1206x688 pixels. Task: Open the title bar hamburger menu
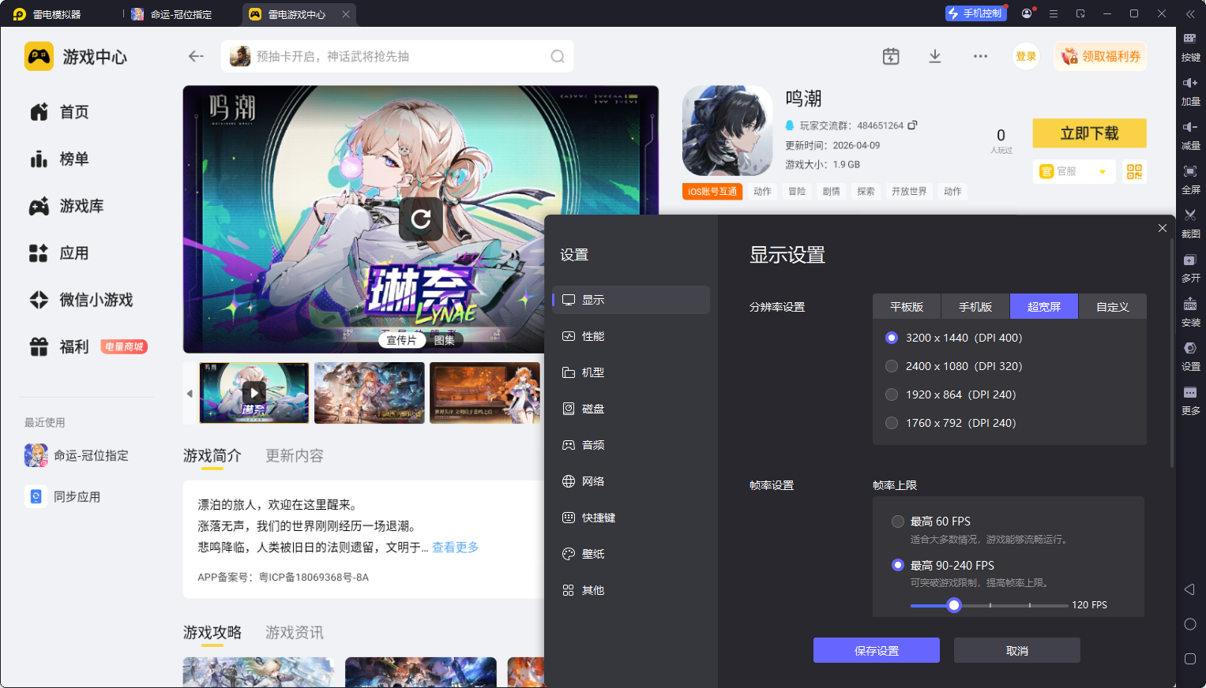1054,13
